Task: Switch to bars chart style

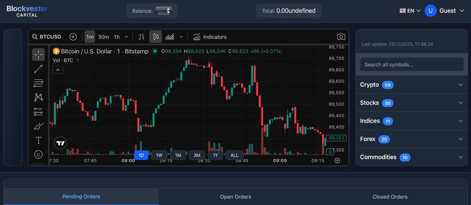Action: [142, 37]
